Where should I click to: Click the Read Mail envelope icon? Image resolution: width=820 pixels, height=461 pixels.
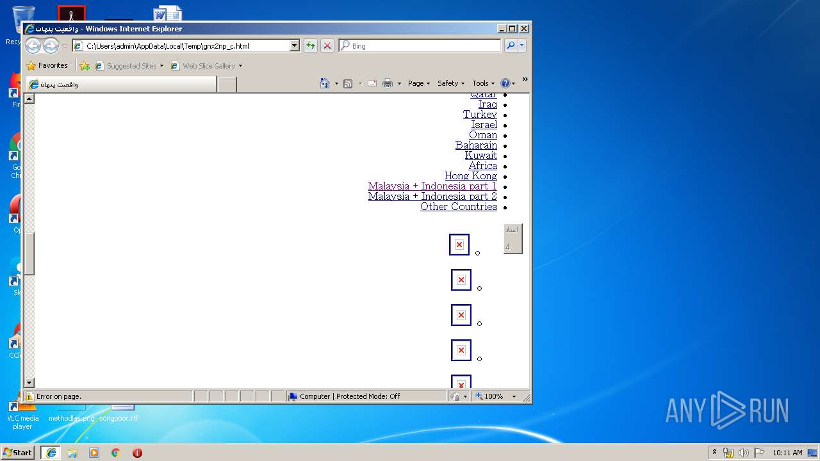[372, 83]
